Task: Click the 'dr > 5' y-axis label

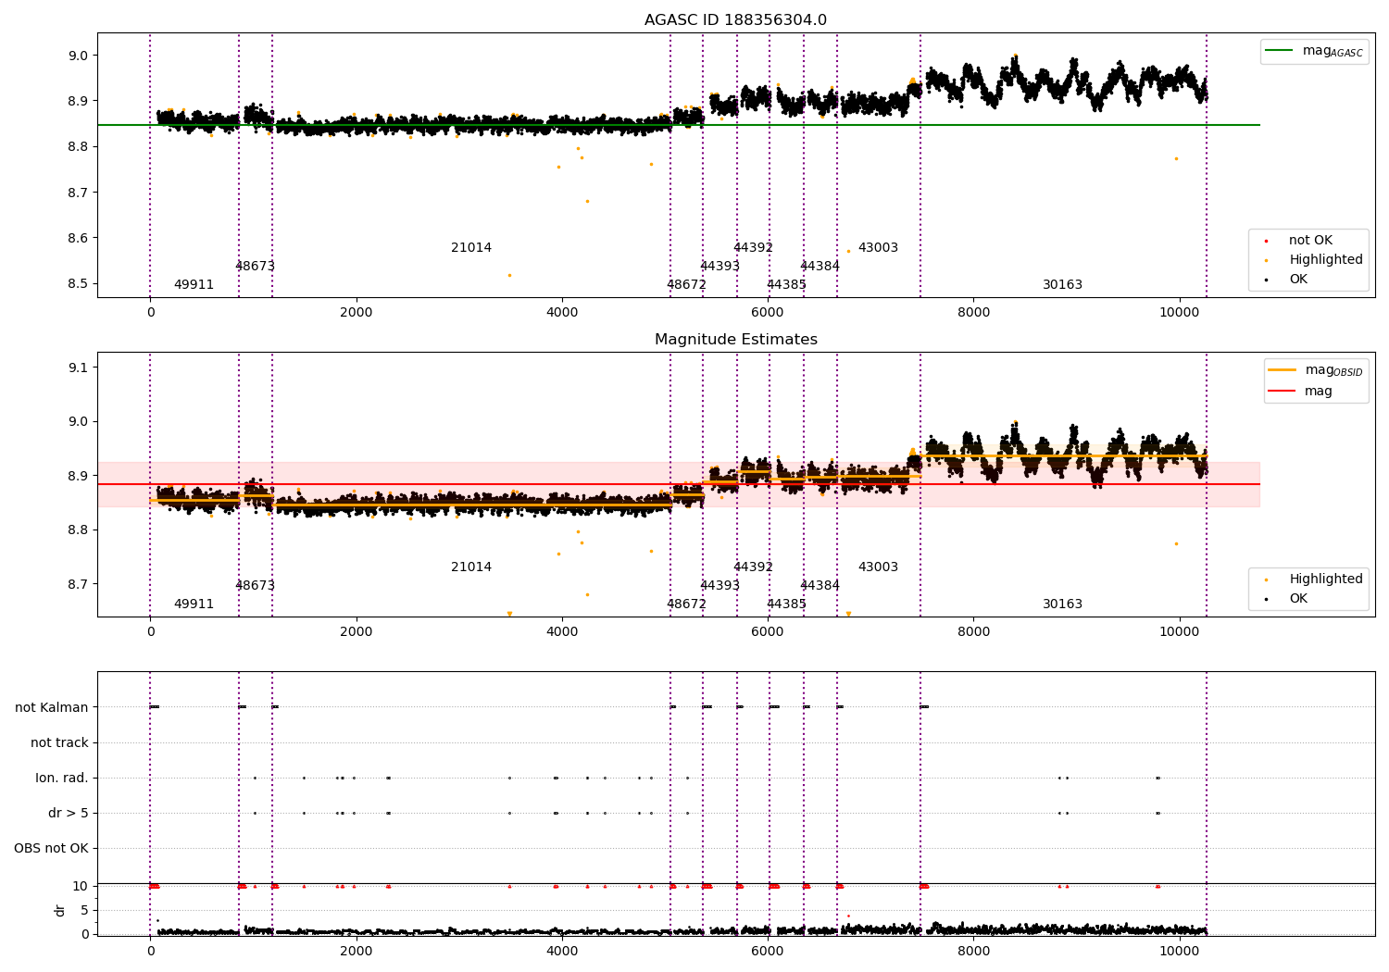Action: coord(69,813)
